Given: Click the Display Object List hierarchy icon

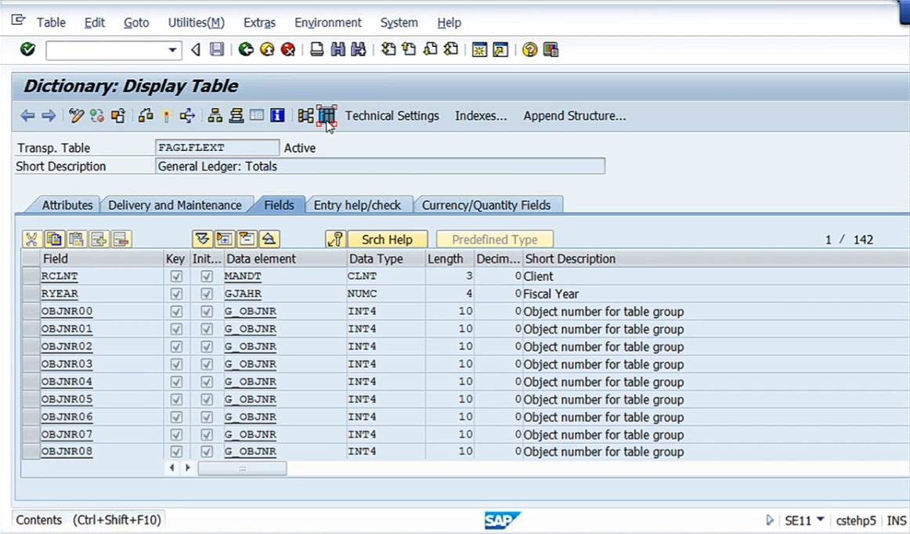Looking at the screenshot, I should [x=215, y=116].
